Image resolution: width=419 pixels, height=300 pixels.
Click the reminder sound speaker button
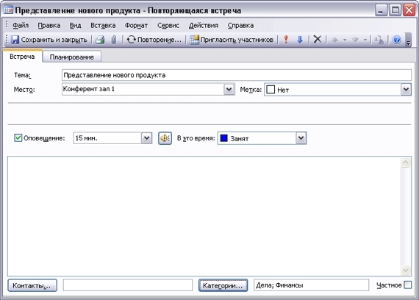tap(165, 138)
